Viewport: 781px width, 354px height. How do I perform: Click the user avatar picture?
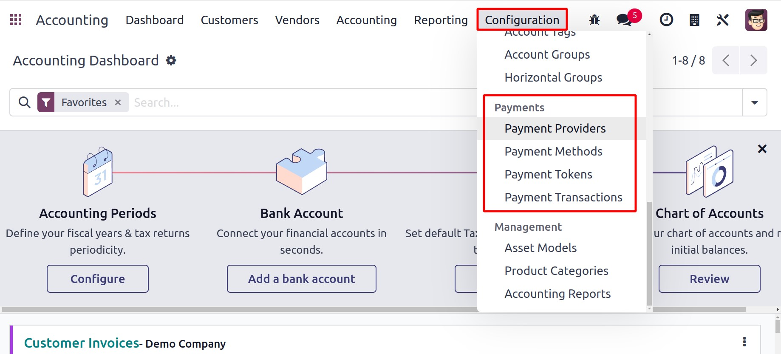click(x=756, y=20)
